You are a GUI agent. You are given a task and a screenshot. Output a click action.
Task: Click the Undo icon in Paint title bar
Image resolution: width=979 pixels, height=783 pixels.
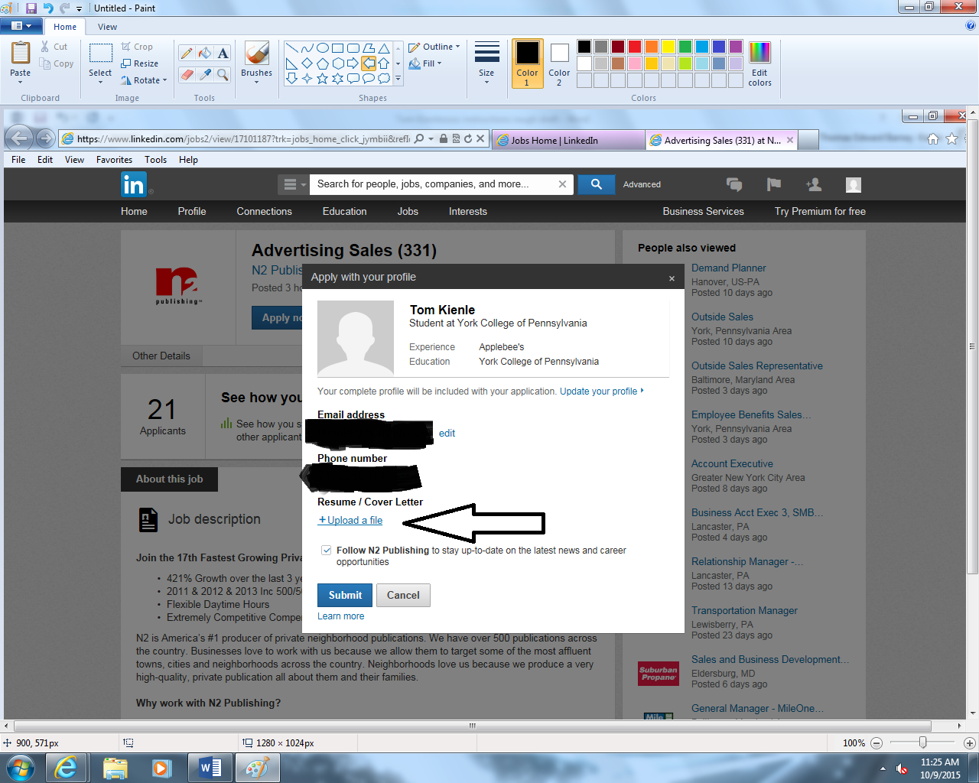(x=48, y=8)
